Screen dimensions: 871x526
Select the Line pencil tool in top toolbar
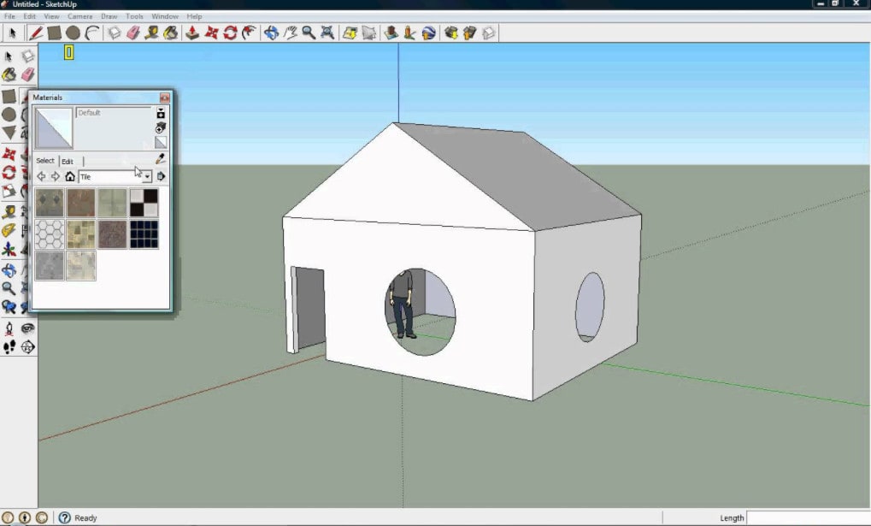pos(35,33)
